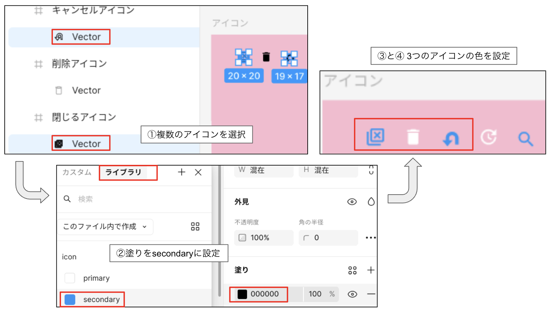Click the 20 × 20 size label
The image size is (551, 313).
244,76
